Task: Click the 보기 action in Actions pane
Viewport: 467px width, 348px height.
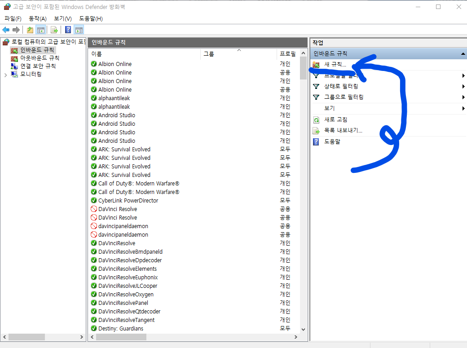Action: coord(330,109)
